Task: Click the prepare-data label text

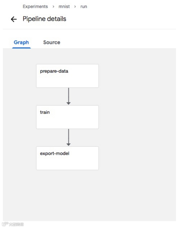Action: [54, 71]
